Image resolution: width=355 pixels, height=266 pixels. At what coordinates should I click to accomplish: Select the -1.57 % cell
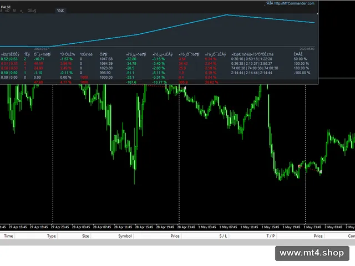coord(67,59)
